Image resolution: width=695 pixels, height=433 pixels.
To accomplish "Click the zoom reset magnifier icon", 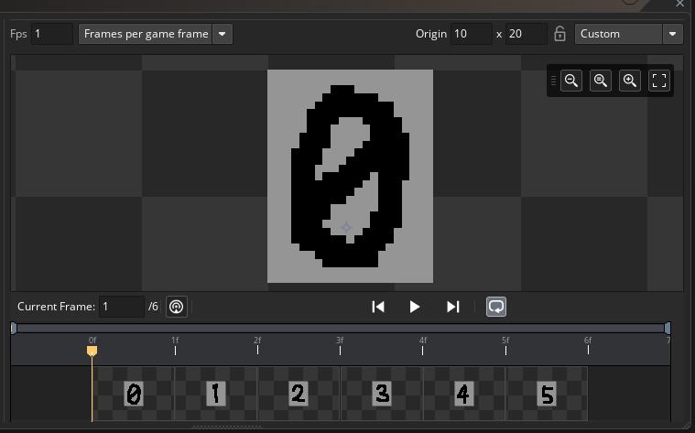I will pos(601,81).
